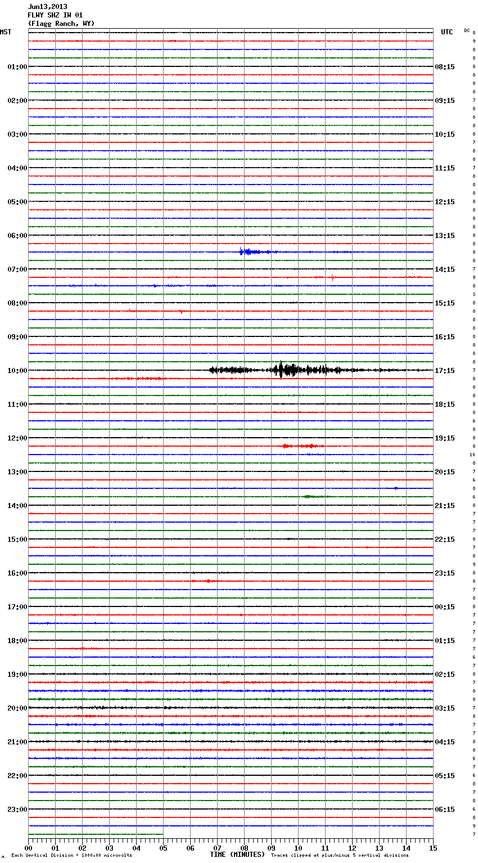478x863 pixels.
Task: Click the 22:00 MST hour label
Action: click(17, 776)
